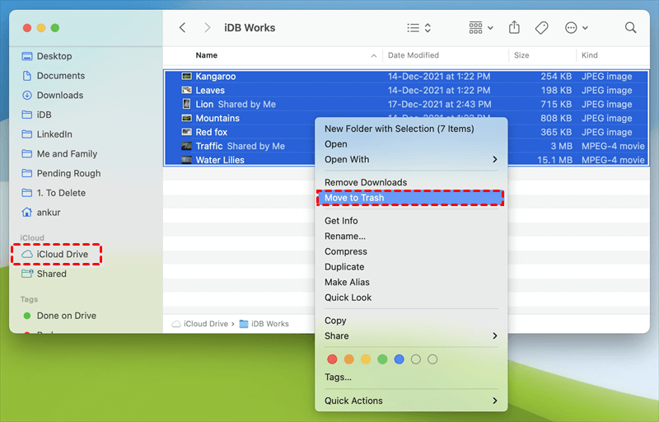Screen dimensions: 659x422
Task: Open iCloud Drive in the sidebar
Action: (62, 255)
